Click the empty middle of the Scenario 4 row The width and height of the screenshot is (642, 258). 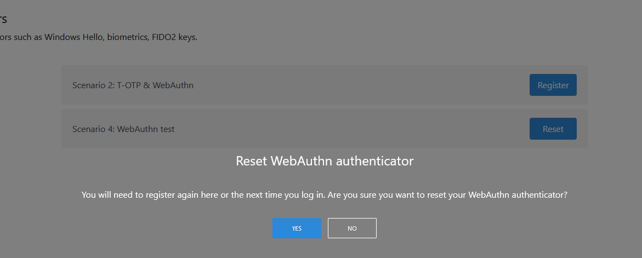pyautogui.click(x=356, y=129)
